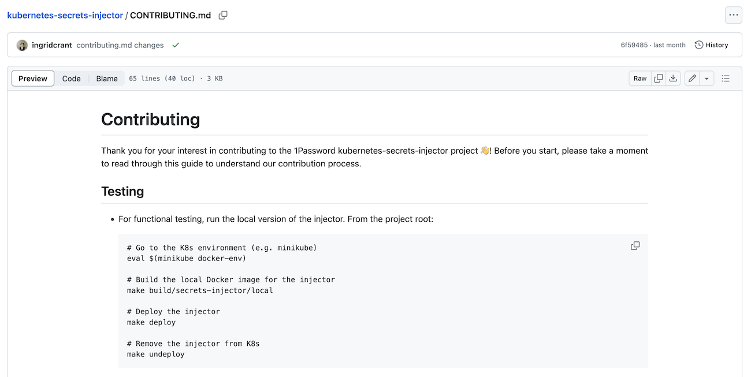Click the Contributing page heading
751x377 pixels.
pyautogui.click(x=150, y=120)
